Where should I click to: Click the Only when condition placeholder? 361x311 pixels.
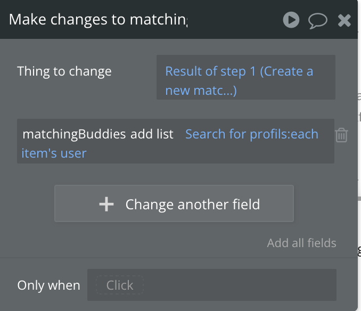click(x=120, y=285)
